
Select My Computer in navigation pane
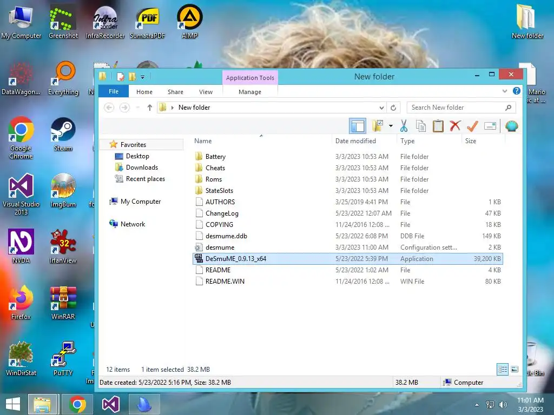pyautogui.click(x=141, y=201)
